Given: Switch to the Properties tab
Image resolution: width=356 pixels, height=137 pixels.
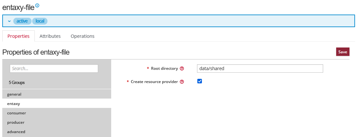Looking at the screenshot, I should [19, 36].
